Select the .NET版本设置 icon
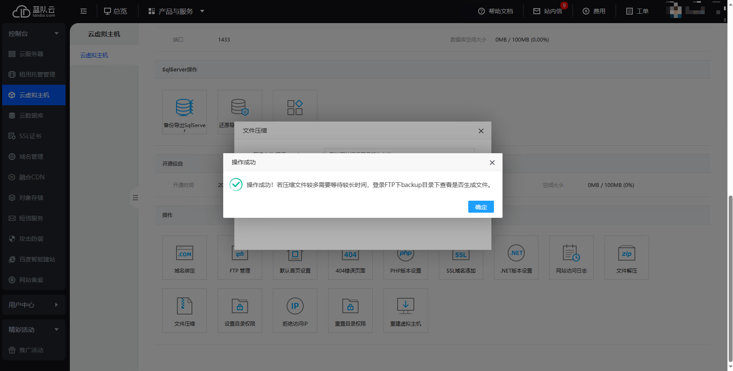The height and width of the screenshot is (371, 733). coord(516,258)
